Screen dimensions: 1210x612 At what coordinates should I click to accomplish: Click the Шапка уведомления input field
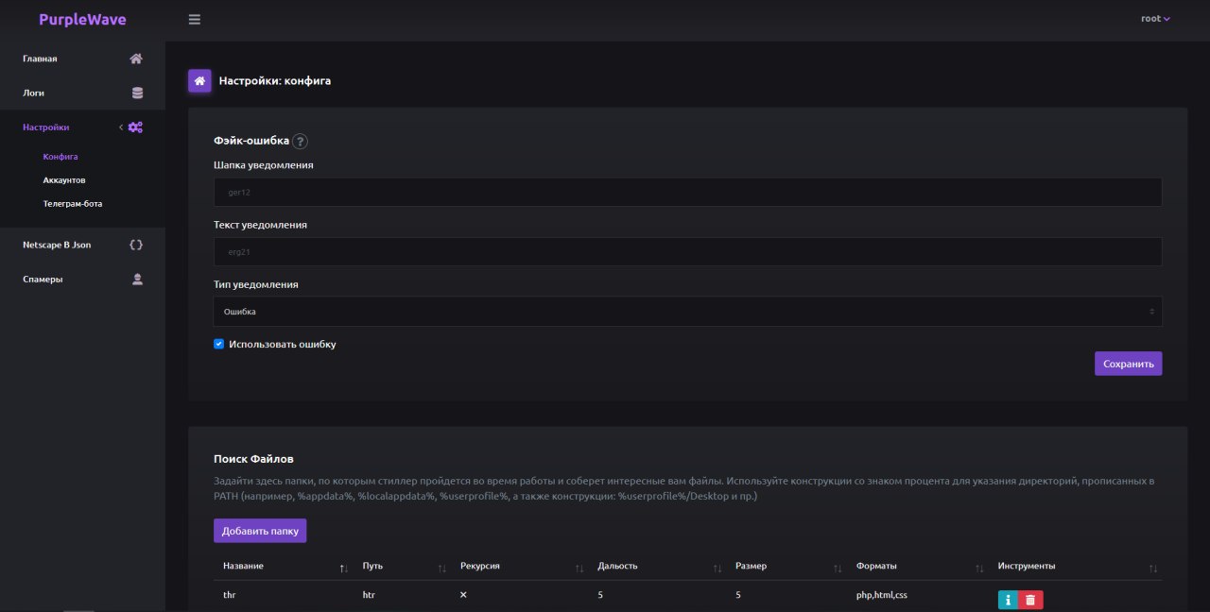click(x=687, y=192)
